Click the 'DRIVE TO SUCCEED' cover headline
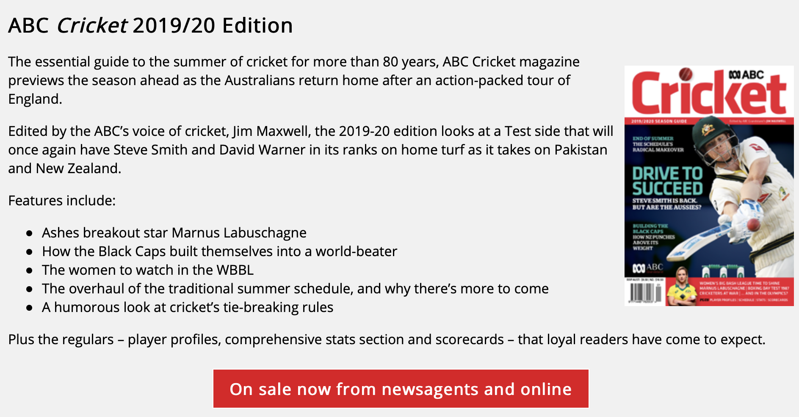This screenshot has height=417, width=799. tap(667, 181)
